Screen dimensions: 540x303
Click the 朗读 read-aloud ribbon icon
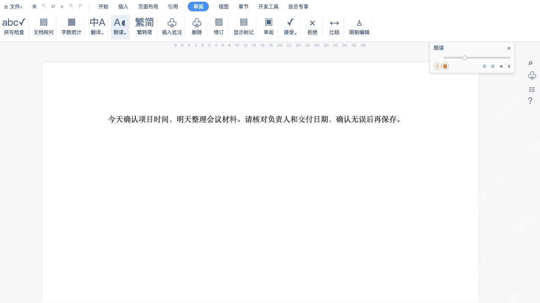coord(120,23)
